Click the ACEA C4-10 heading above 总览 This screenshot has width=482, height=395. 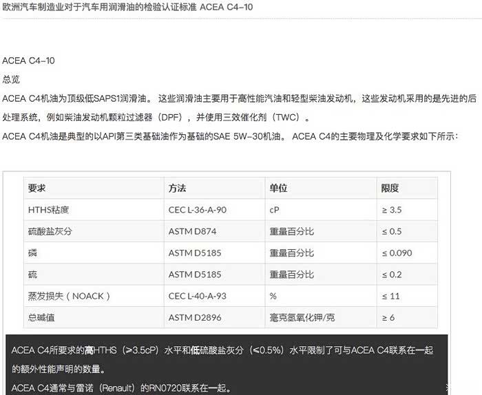coord(28,61)
